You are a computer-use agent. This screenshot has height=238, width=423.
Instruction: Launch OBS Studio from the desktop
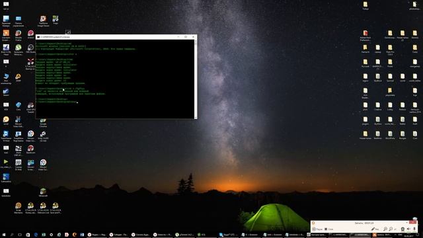tap(31, 49)
